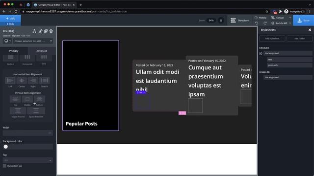Click the Hide panel button

click(10, 24)
